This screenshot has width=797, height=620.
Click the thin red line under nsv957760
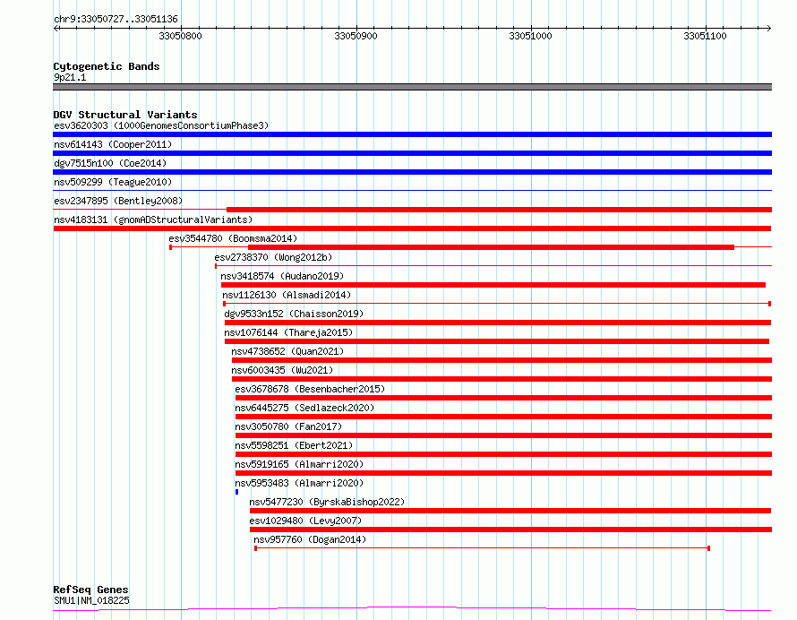click(x=483, y=548)
